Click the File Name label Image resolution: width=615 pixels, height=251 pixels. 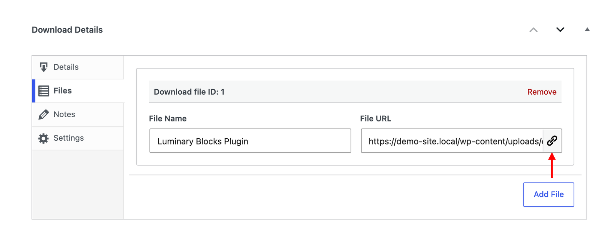click(168, 119)
